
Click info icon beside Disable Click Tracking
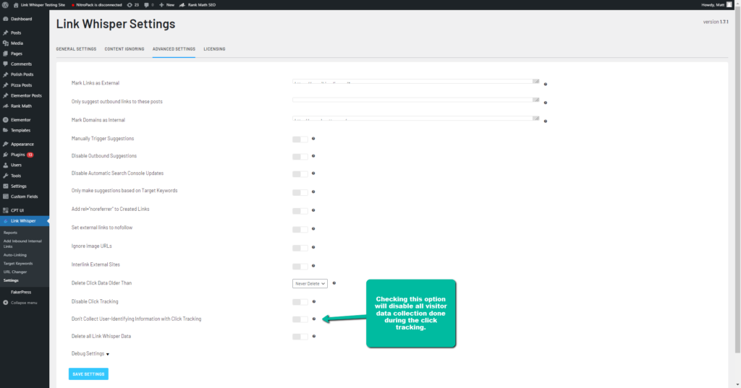[x=313, y=301]
